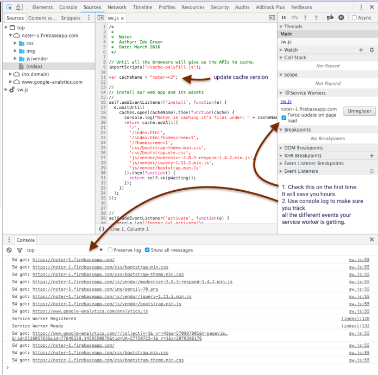Clear the console log icon
Viewport: 378px width, 375px height.
(9, 250)
